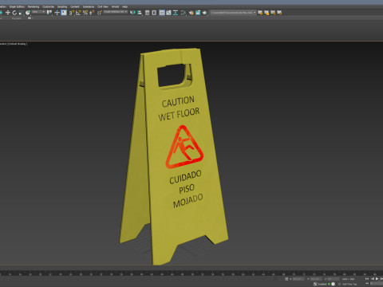Click the Add Time Tag label
383x287 pixels.
point(349,284)
